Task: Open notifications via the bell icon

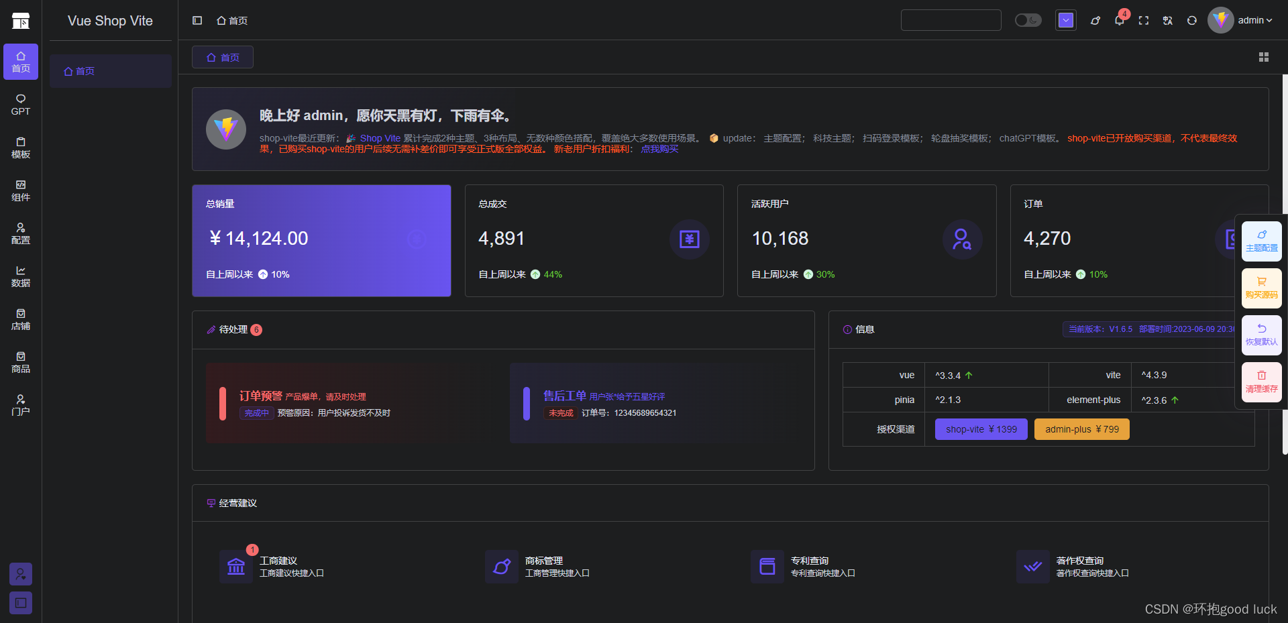Action: pyautogui.click(x=1119, y=20)
